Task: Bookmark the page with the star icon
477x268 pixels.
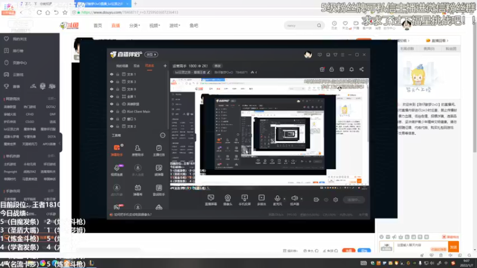Action: [x=65, y=13]
